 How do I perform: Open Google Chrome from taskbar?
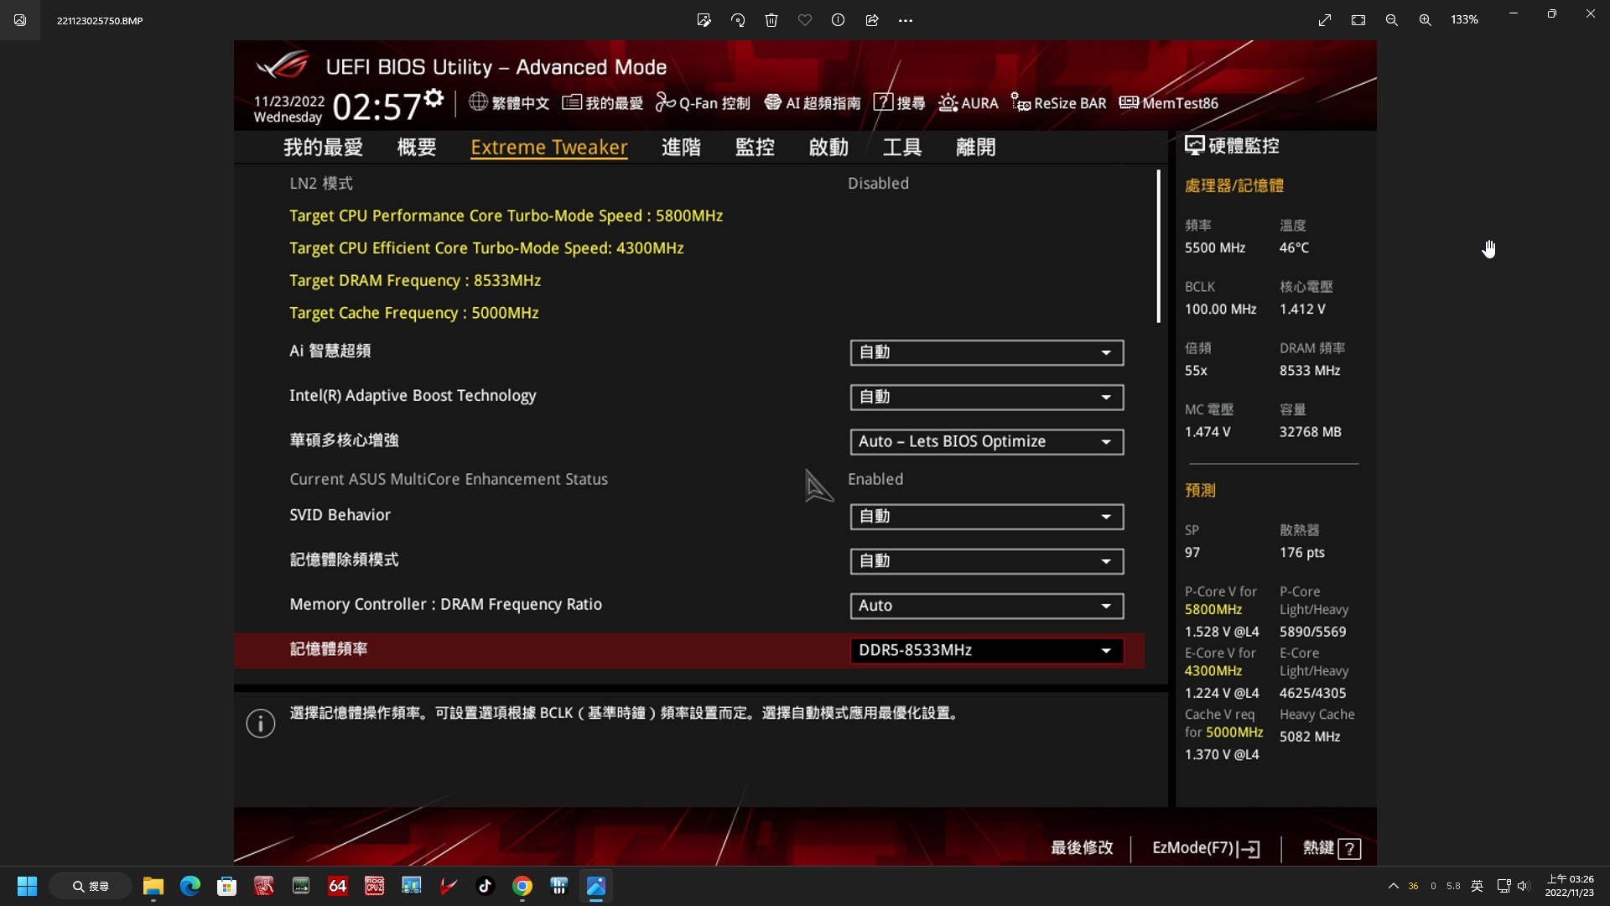pyautogui.click(x=522, y=886)
